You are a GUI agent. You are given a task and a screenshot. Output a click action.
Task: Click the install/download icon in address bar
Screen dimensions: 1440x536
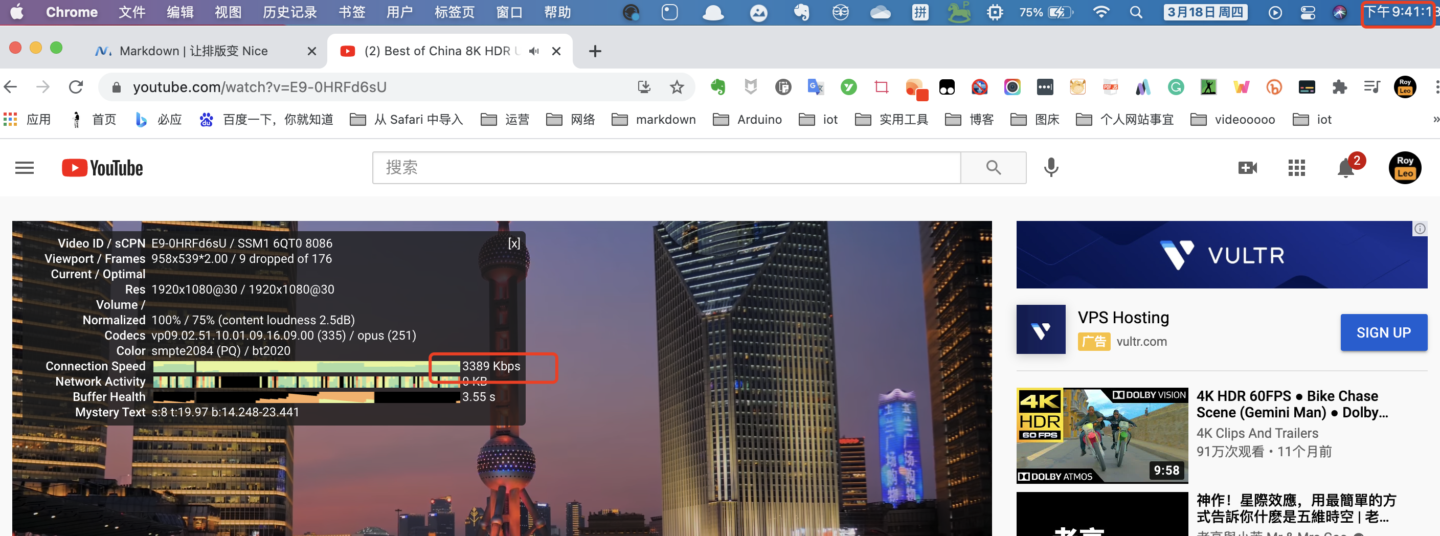(644, 87)
